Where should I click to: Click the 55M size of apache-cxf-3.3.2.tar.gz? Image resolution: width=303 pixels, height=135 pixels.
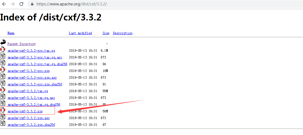pyautogui.click(x=105, y=91)
